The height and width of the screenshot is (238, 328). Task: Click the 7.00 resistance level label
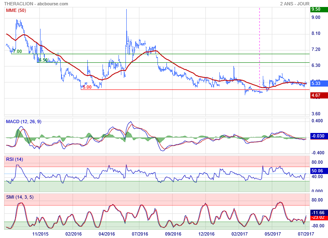[x=17, y=51]
